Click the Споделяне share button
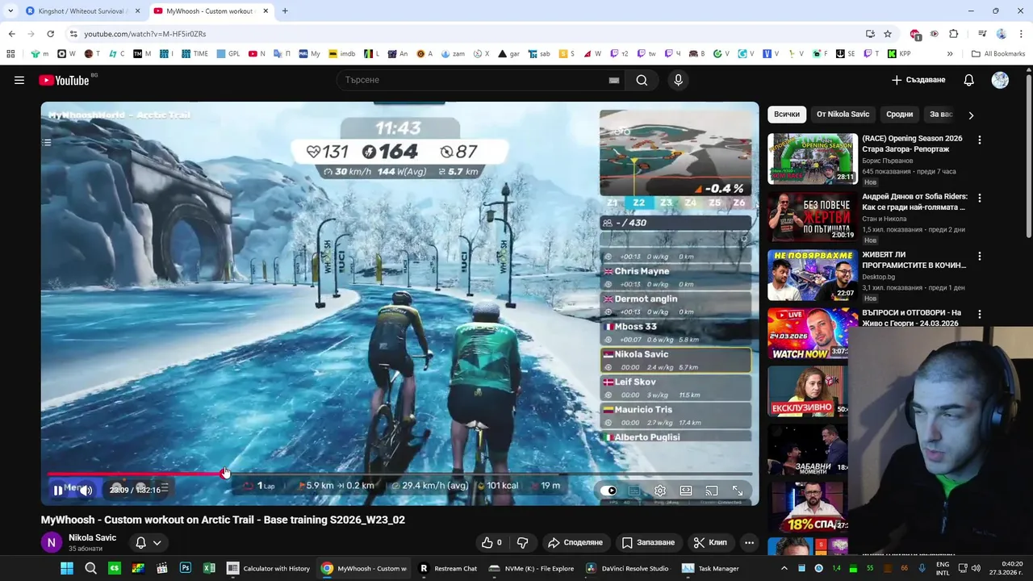 [x=575, y=542]
